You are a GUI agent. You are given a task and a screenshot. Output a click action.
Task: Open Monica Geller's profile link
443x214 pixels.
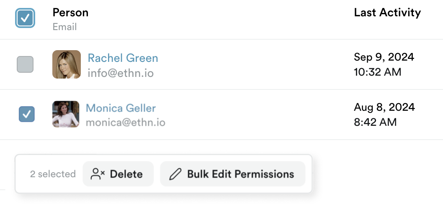tap(121, 108)
